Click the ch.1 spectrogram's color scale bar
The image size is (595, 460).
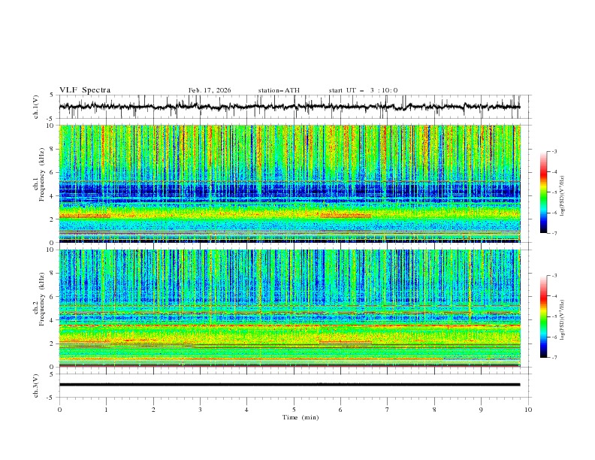[543, 192]
